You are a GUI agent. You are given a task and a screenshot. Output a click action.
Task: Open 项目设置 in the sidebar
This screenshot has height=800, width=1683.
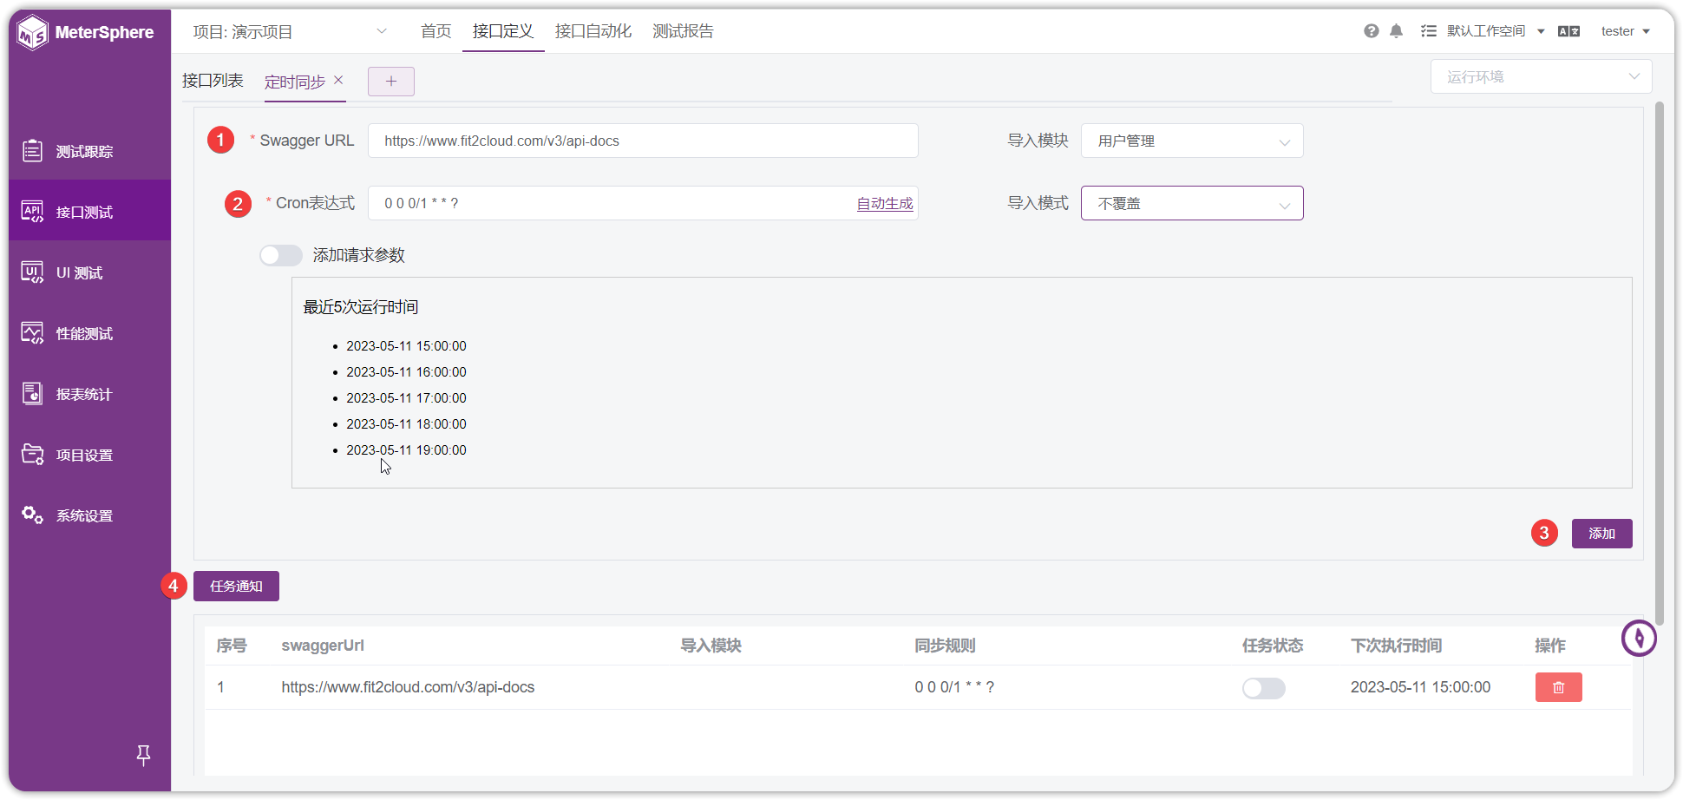tap(89, 455)
